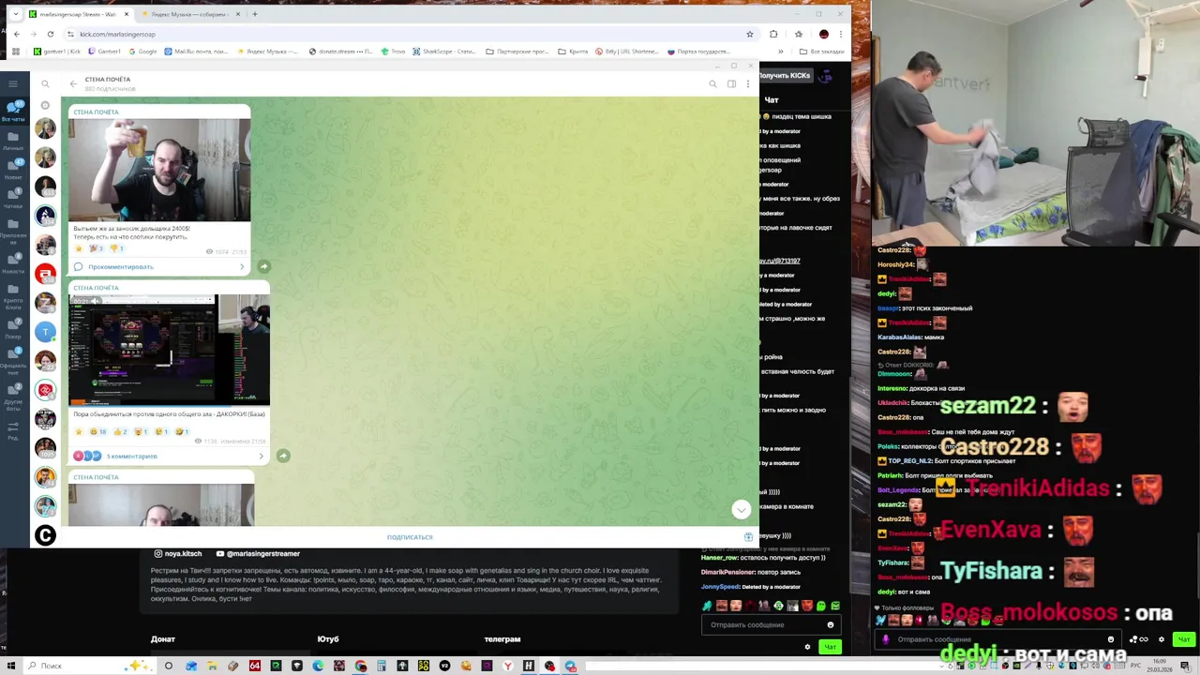Open the Telegram hamburger menu
Screen dimensions: 1200x675
[13, 83]
